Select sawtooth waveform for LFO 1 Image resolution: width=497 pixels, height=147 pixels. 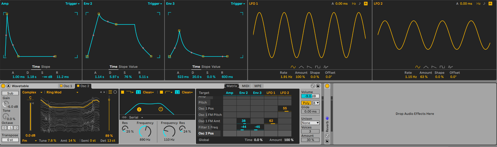click(309, 67)
